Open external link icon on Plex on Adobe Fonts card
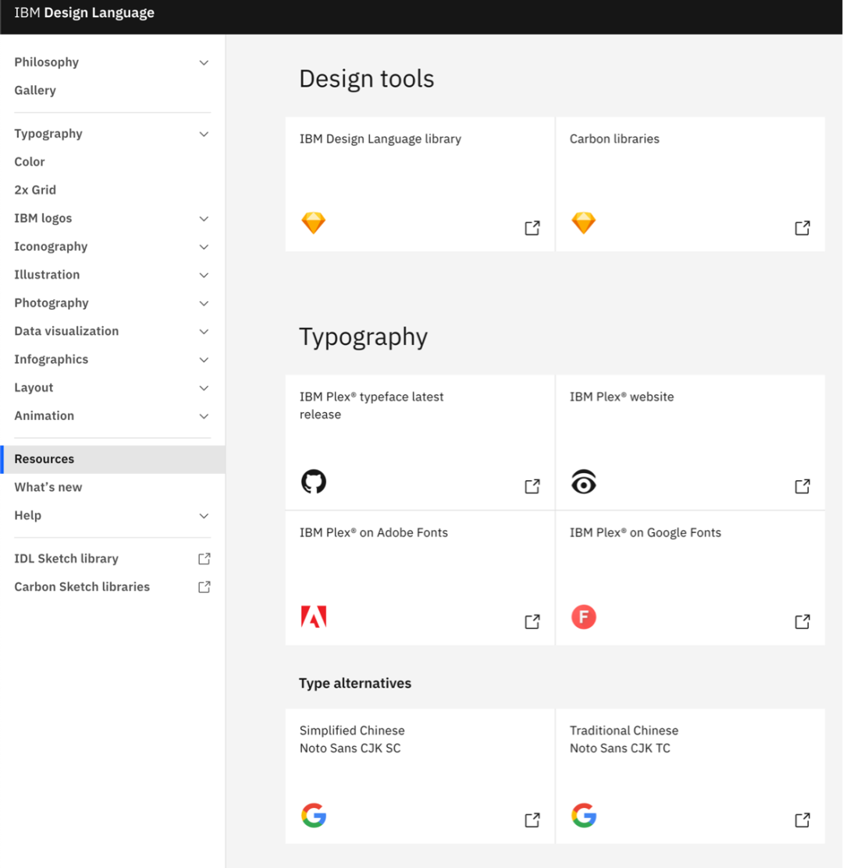 (x=532, y=621)
